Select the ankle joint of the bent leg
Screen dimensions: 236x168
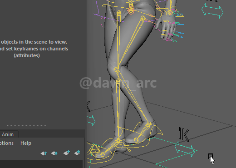point(149,124)
